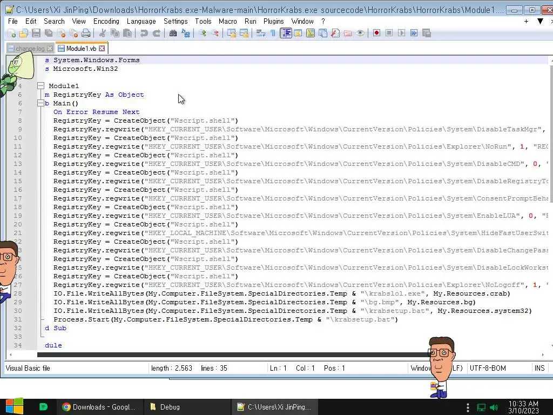Undo the last action via toolbar
553x415 pixels.
coord(144,33)
